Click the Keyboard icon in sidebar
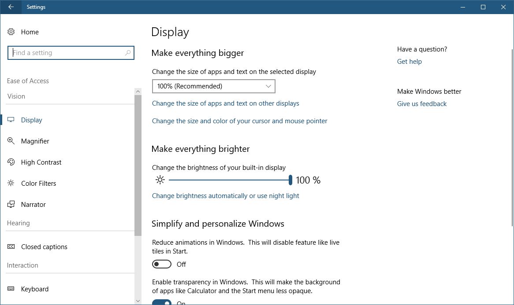The height and width of the screenshot is (305, 514). point(11,289)
